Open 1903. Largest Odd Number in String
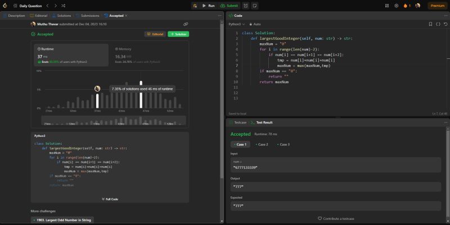 tap(62, 220)
